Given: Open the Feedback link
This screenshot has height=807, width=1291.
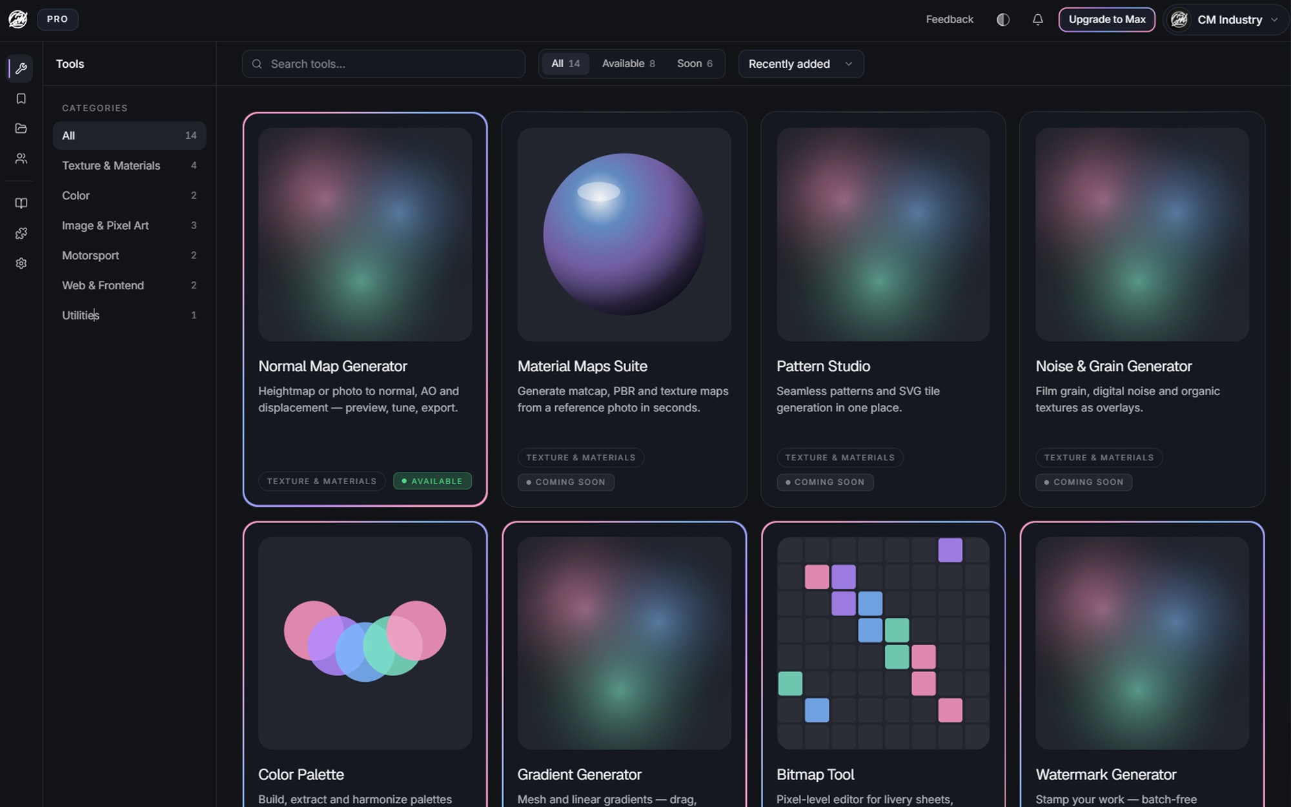Looking at the screenshot, I should (950, 19).
